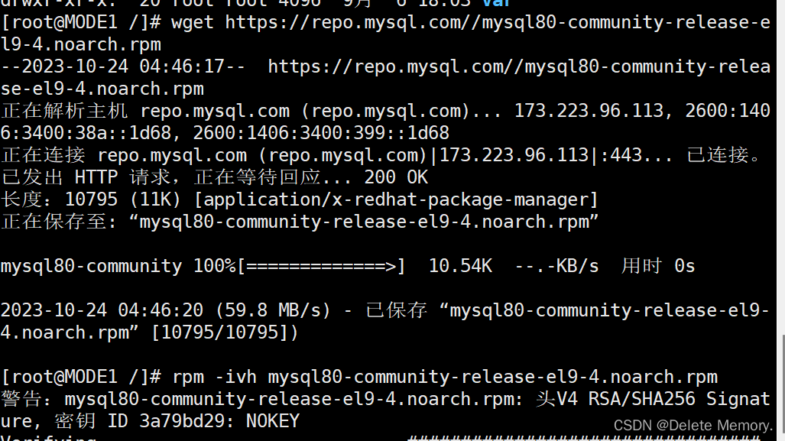Click '[application/x-redhat-package-manager]' text
This screenshot has height=441, width=785.
click(396, 199)
